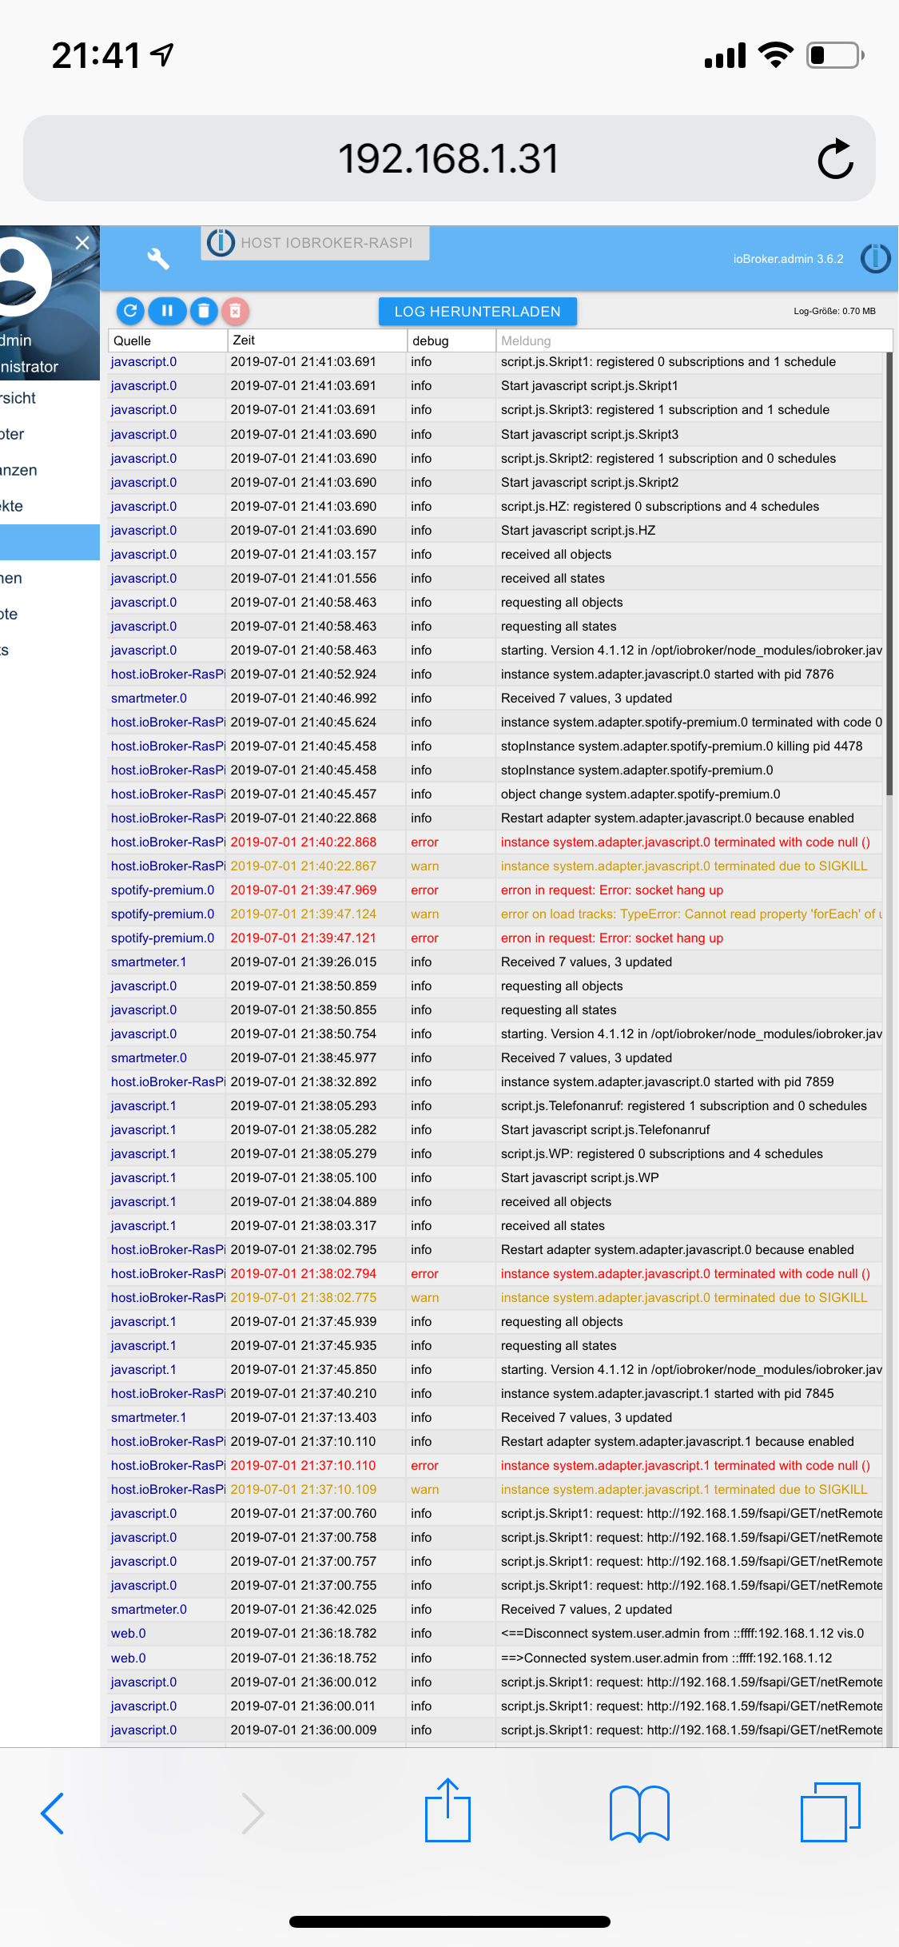This screenshot has width=899, height=1947.
Task: Open the sidebar item ending in 'ote'
Action: [50, 614]
